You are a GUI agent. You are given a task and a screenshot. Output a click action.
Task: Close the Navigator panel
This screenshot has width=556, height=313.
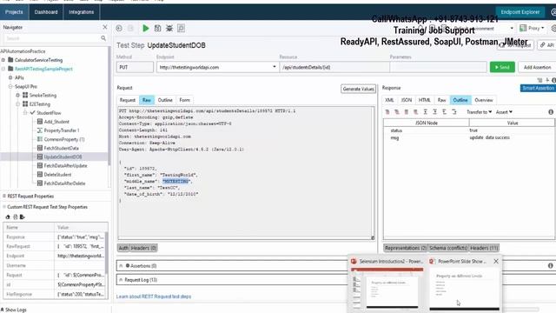[105, 27]
